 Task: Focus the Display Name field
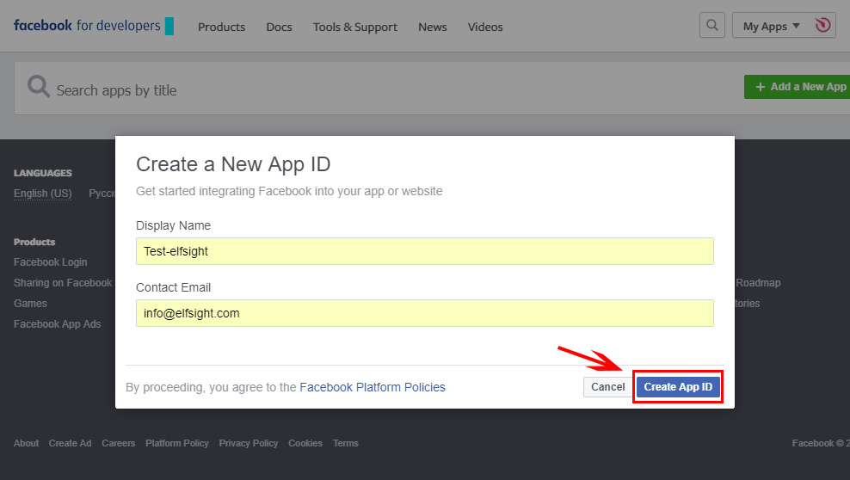point(424,251)
